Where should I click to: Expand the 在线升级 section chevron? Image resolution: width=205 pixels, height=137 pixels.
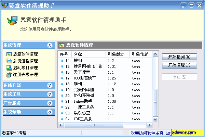50,86
